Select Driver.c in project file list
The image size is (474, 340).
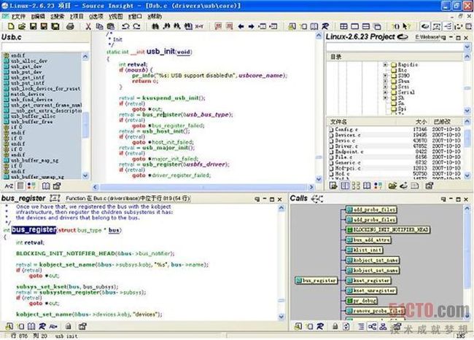[x=346, y=146]
